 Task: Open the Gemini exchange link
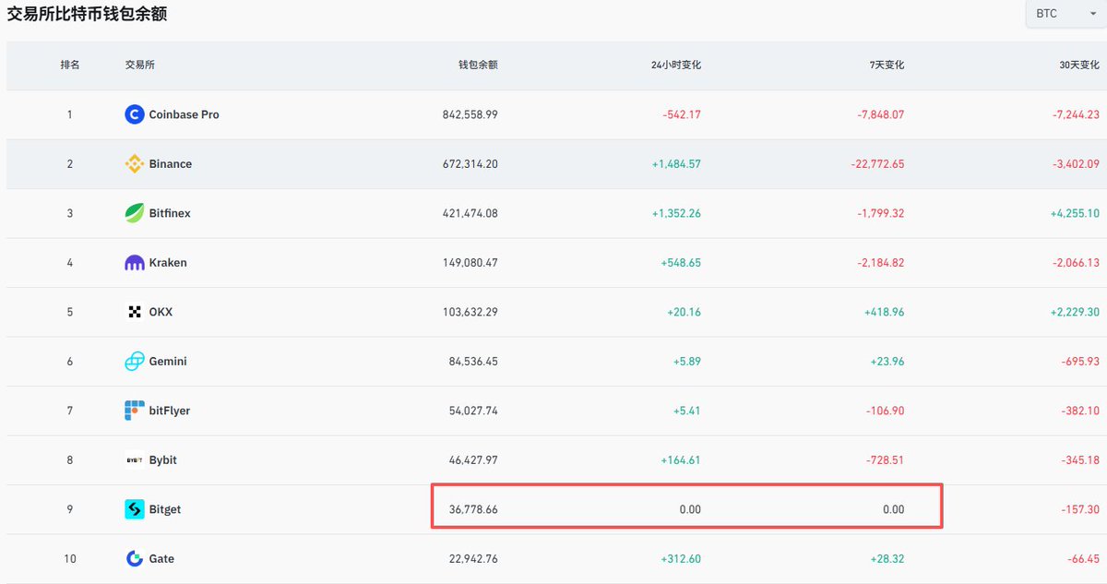click(168, 362)
